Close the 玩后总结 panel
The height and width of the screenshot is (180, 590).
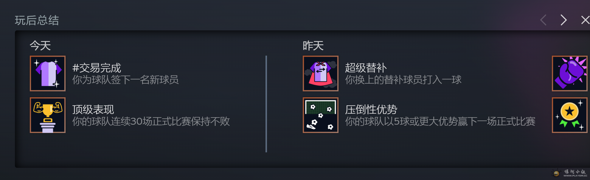585,20
